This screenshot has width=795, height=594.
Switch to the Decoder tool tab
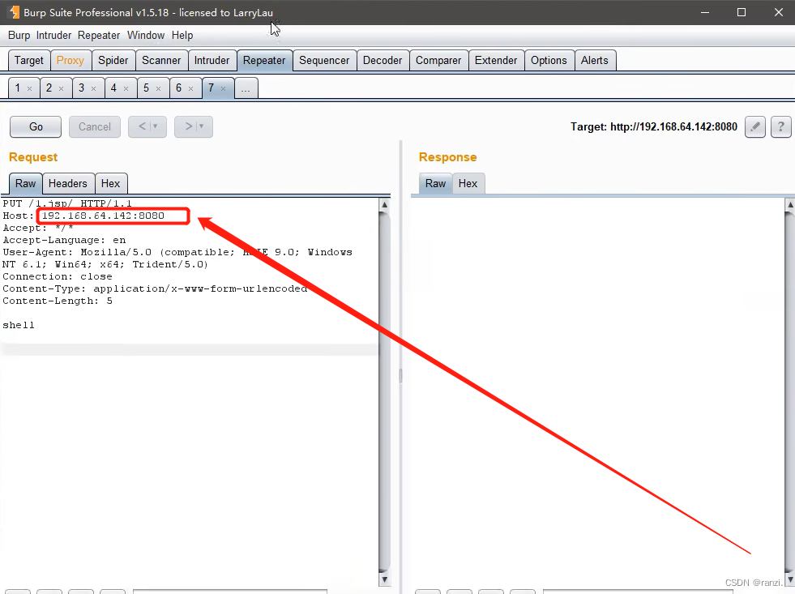(x=383, y=60)
